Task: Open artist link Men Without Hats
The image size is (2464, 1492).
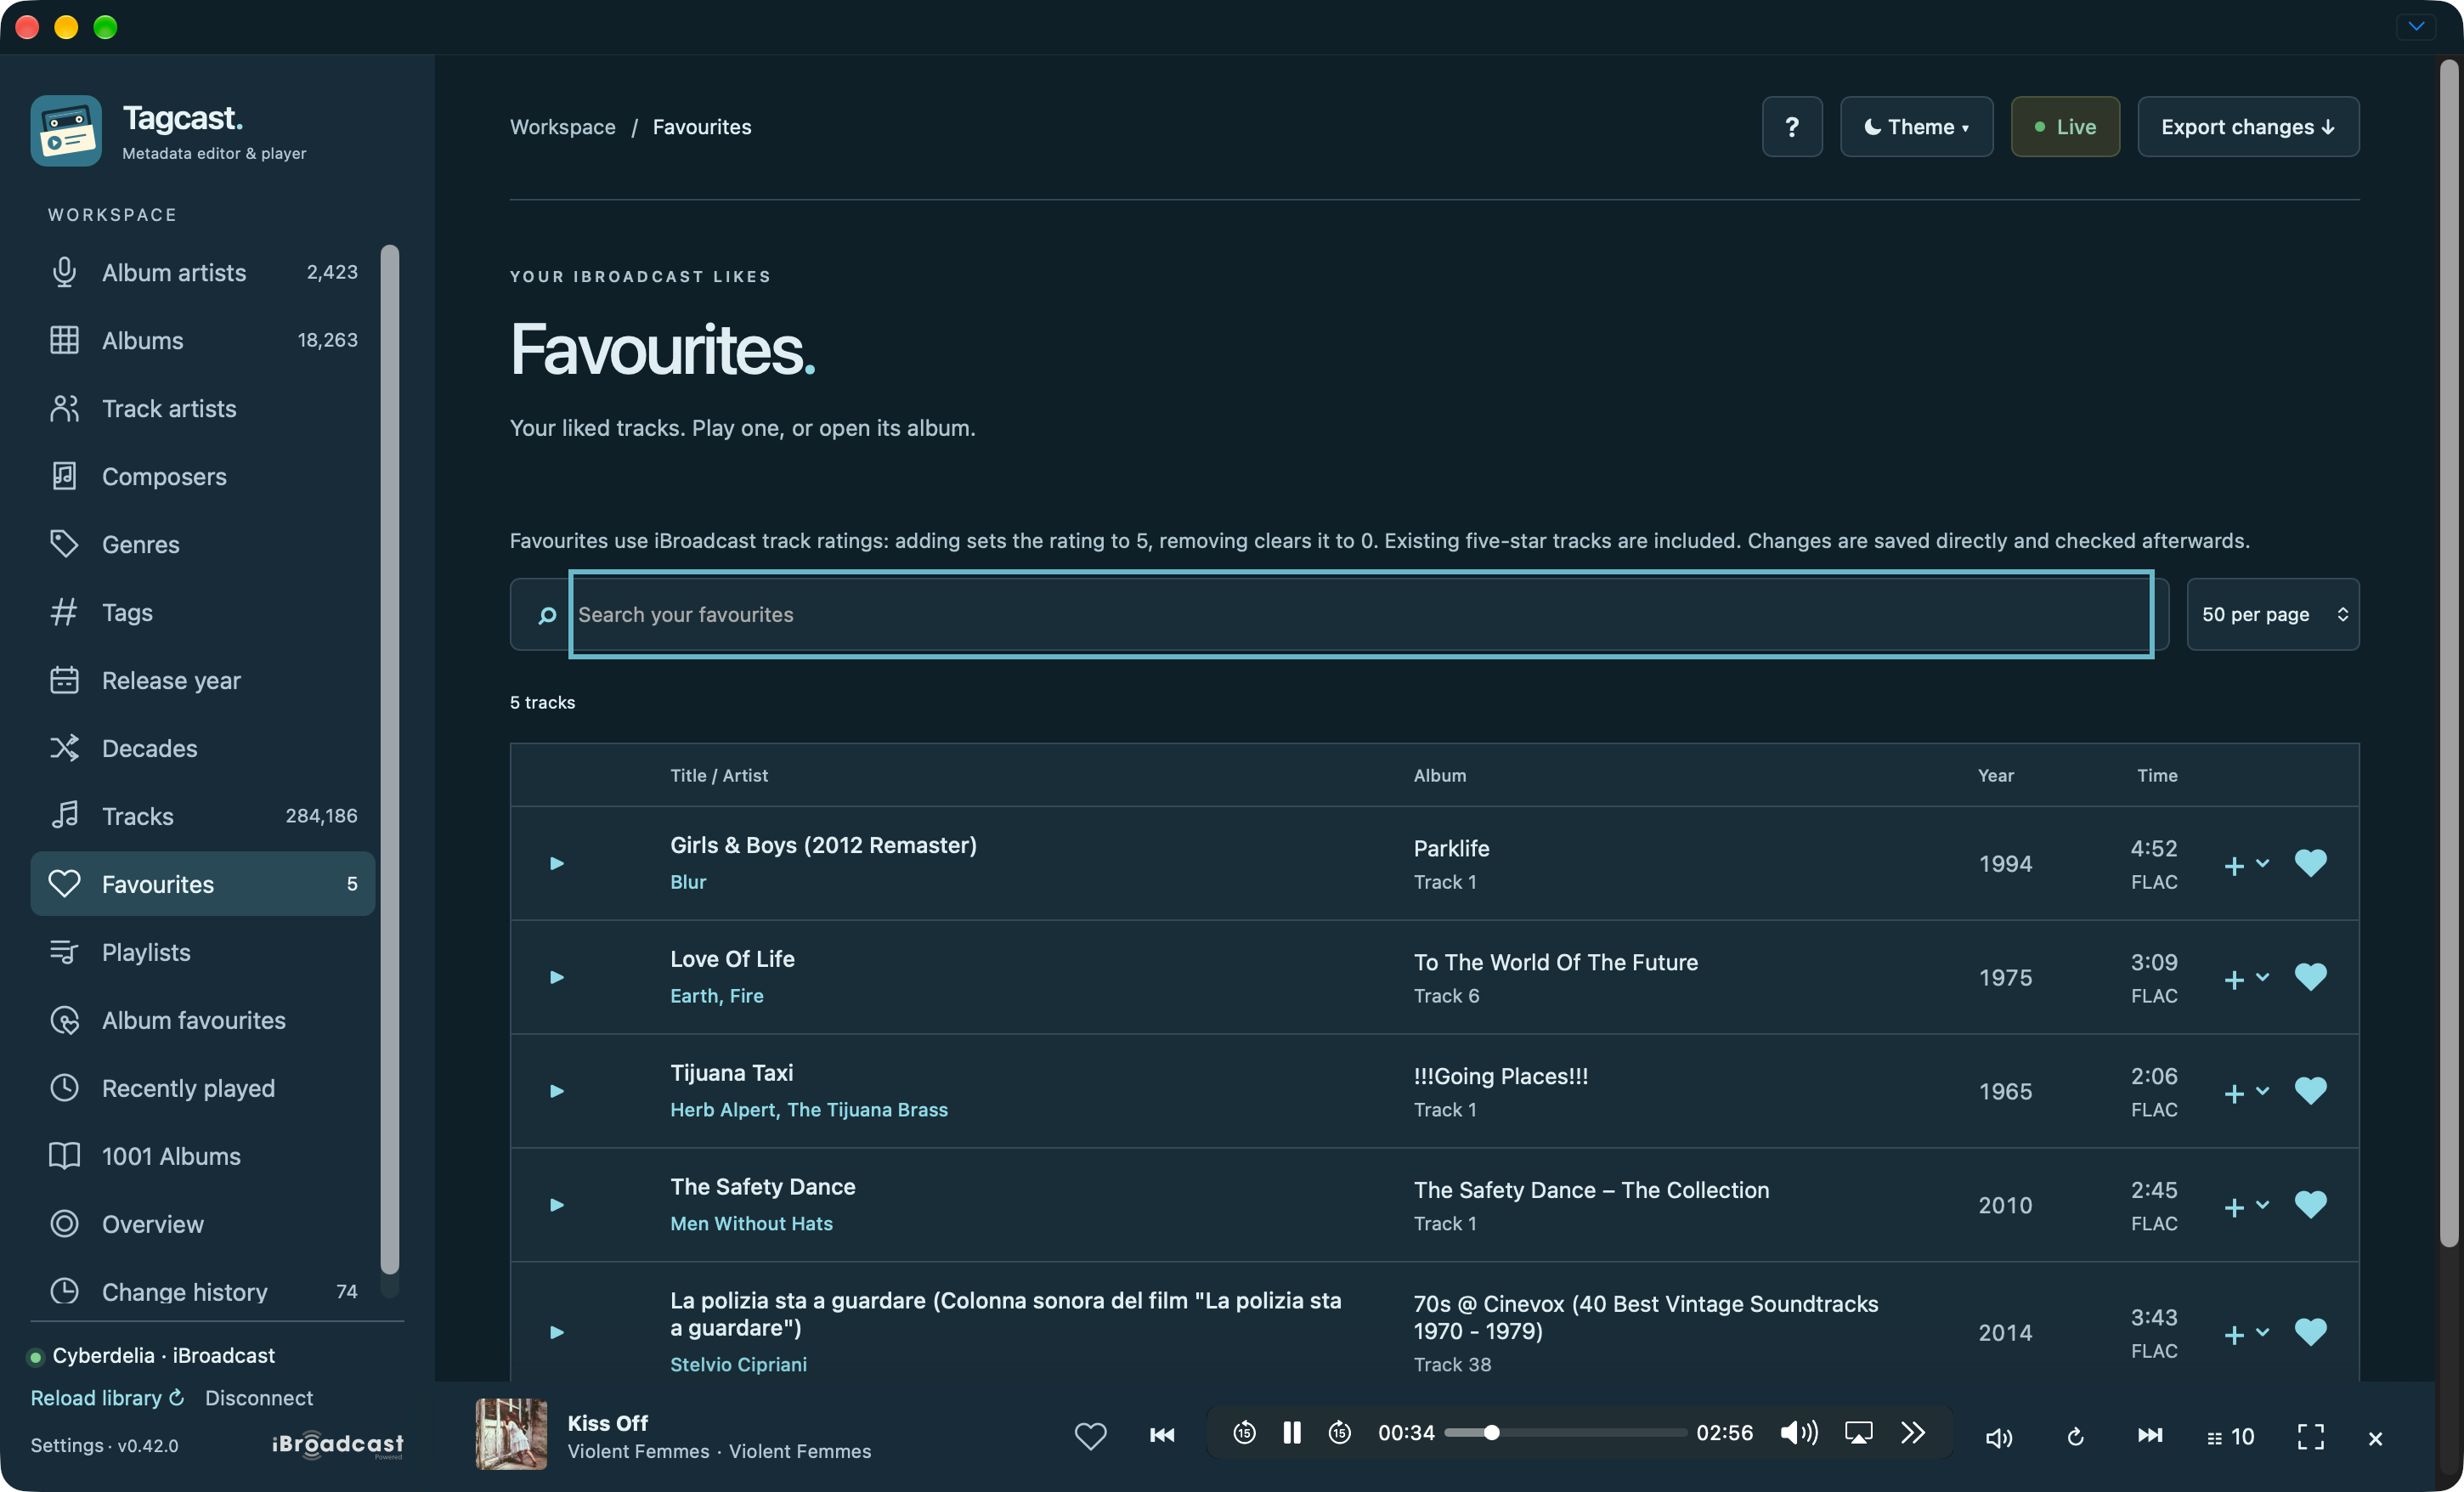Action: tap(751, 1224)
